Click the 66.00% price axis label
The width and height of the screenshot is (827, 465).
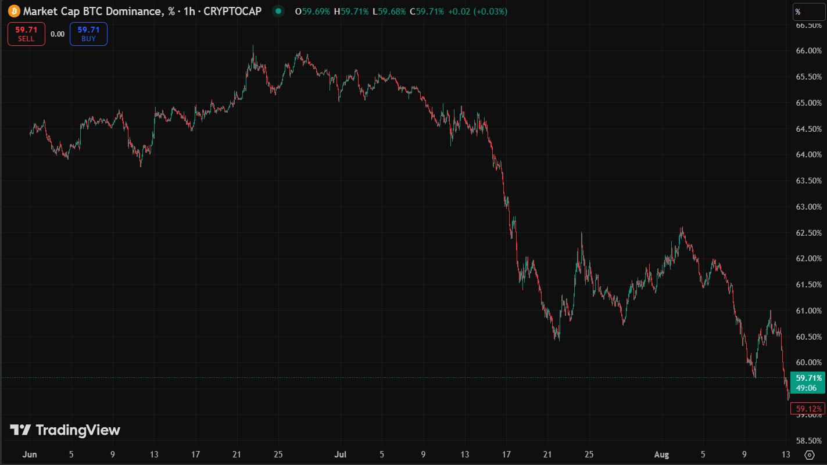coord(808,51)
